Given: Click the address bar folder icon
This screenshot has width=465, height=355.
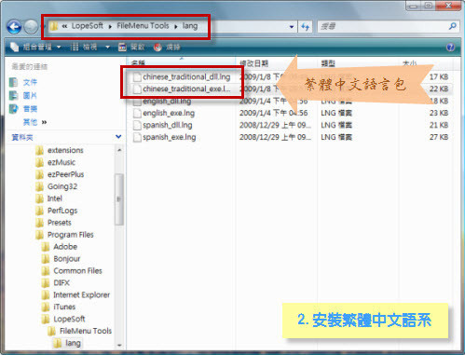Looking at the screenshot, I should click(54, 26).
